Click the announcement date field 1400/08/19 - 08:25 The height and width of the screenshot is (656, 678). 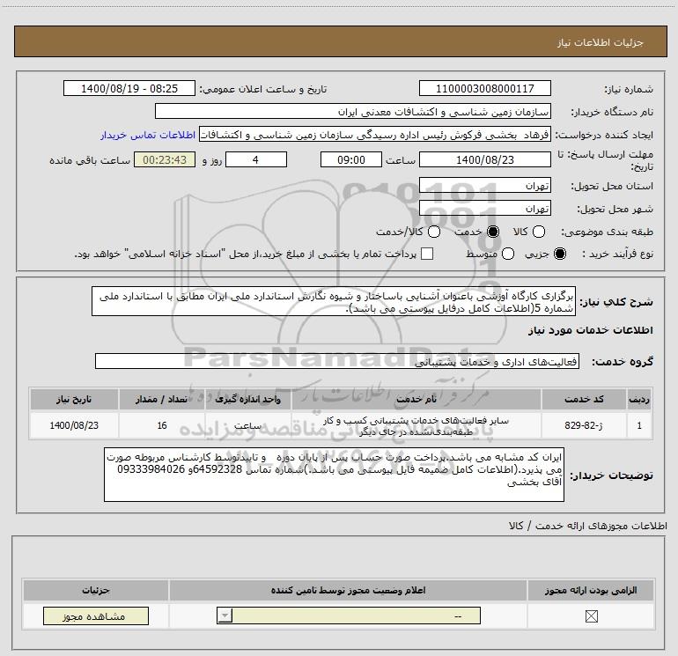(129, 88)
